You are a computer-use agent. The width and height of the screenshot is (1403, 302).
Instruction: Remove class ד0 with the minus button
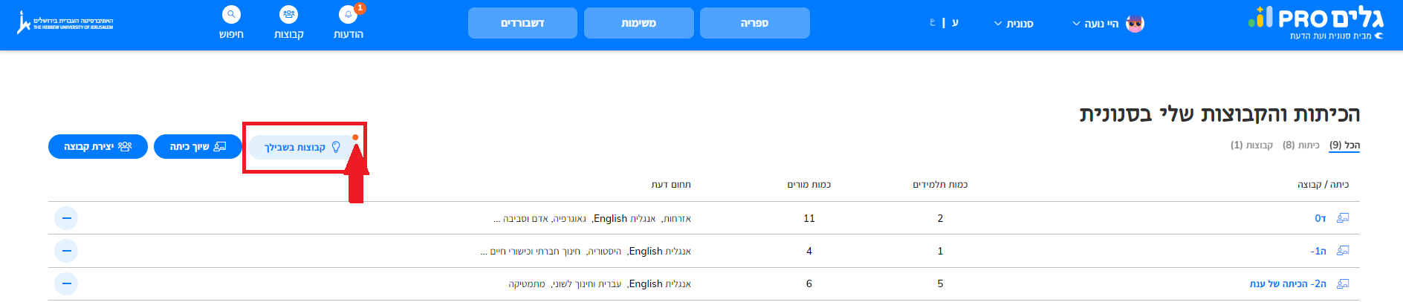pos(66,218)
